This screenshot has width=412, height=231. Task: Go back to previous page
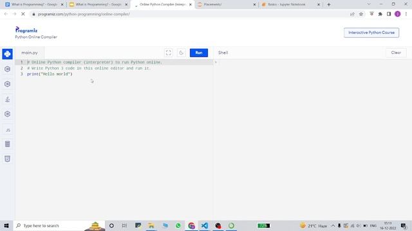6,14
